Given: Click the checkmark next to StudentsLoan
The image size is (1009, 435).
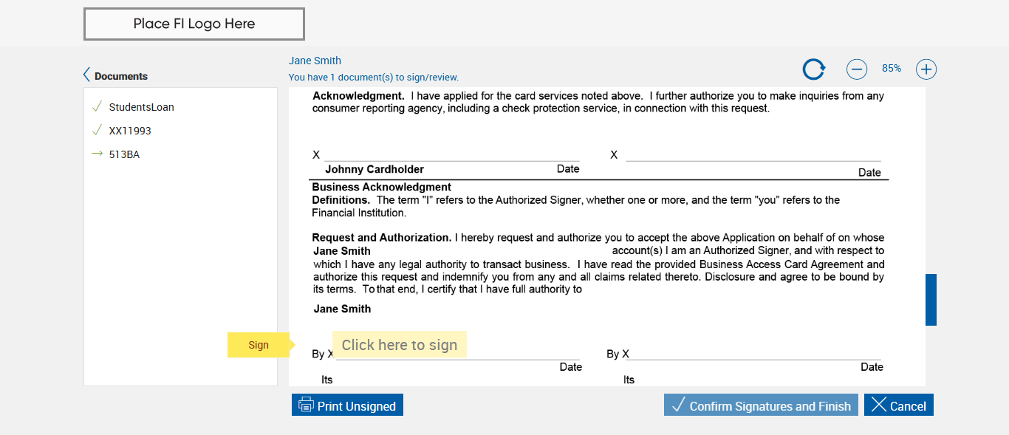Looking at the screenshot, I should coord(97,106).
